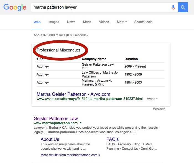The width and height of the screenshot is (194, 163).
Task: Open the Martha Geisler Patterson - Avvo.com link
Action: coord(73,94)
